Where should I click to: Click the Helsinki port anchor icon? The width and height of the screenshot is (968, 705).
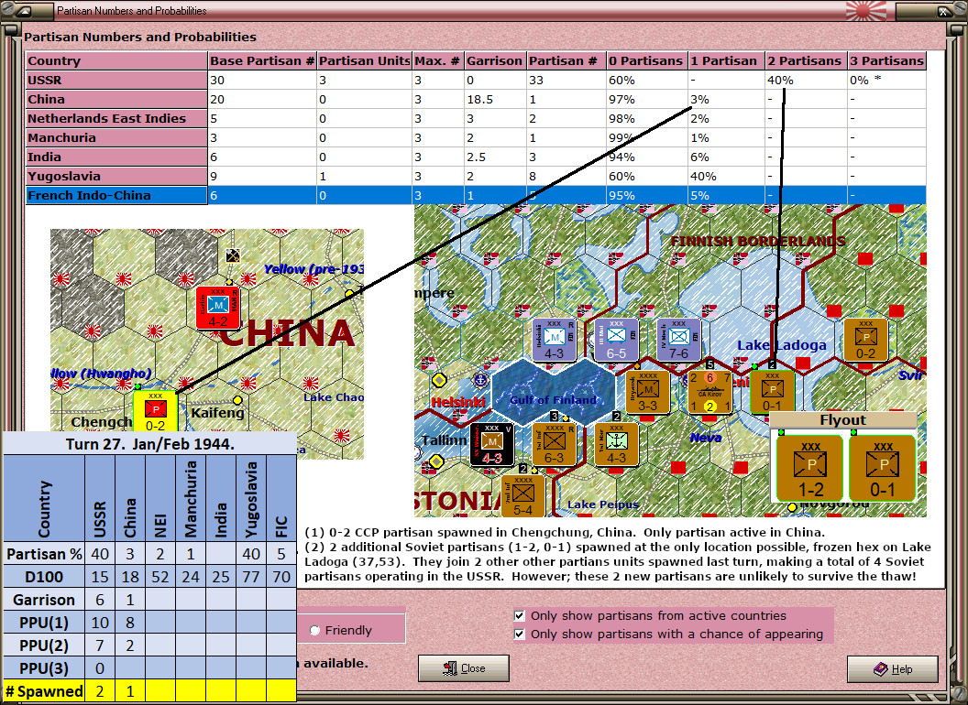coord(479,379)
